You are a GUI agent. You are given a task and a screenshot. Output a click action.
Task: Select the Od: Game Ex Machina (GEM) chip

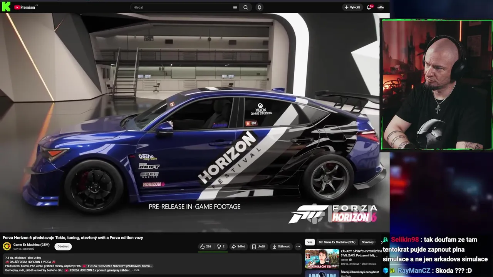tap(337, 242)
